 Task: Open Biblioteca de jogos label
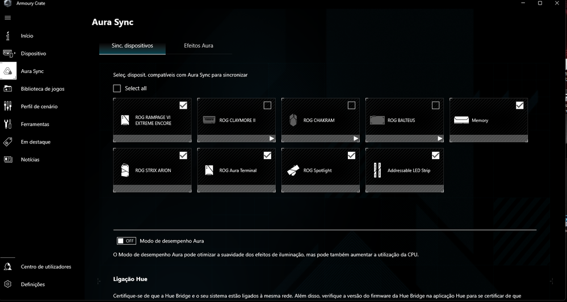pyautogui.click(x=43, y=89)
